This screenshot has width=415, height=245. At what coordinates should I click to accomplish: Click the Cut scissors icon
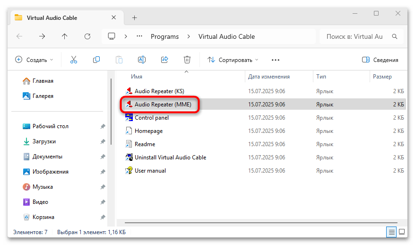pyautogui.click(x=74, y=60)
